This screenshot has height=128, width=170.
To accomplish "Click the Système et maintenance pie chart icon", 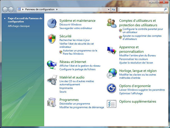I will click(x=52, y=23).
